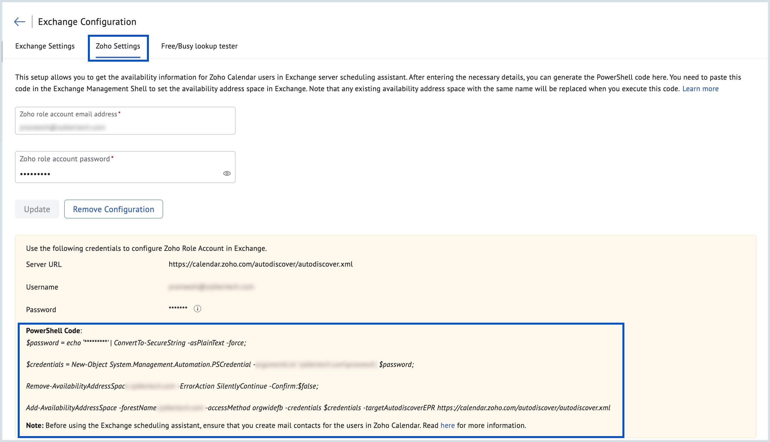Click the info icon beside the Password value
Screen dimensions: 770x442
[x=197, y=308]
